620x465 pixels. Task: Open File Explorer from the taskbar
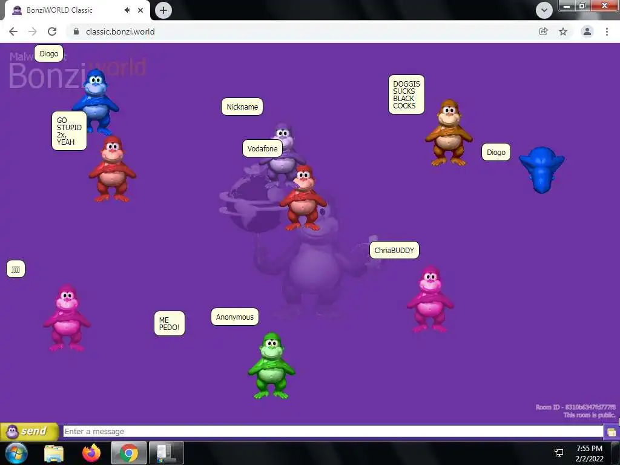(x=54, y=453)
